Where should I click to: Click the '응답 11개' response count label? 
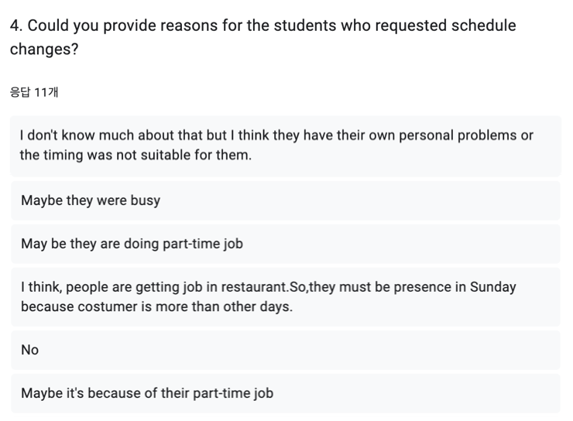(x=34, y=92)
